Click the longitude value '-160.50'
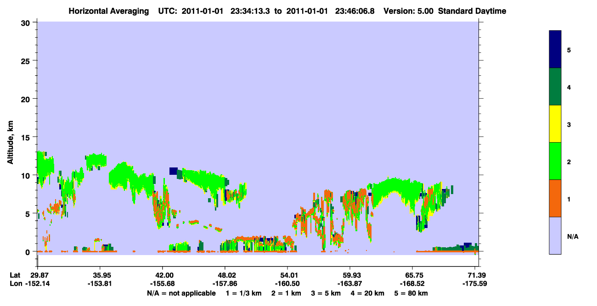 [287, 284]
